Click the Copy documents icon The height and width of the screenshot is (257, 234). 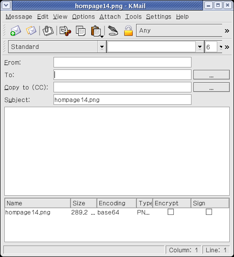81,31
